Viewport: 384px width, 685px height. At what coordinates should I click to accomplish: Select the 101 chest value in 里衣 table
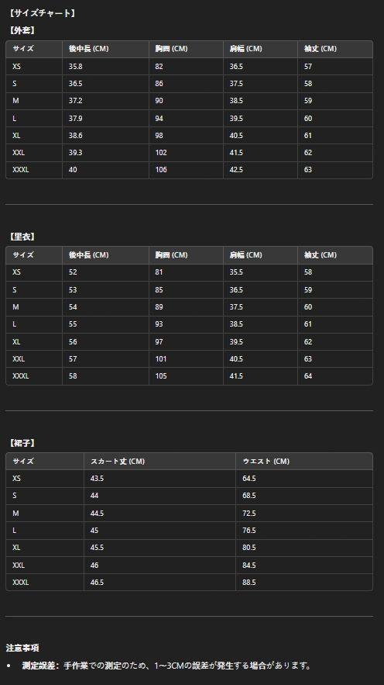[x=161, y=359]
